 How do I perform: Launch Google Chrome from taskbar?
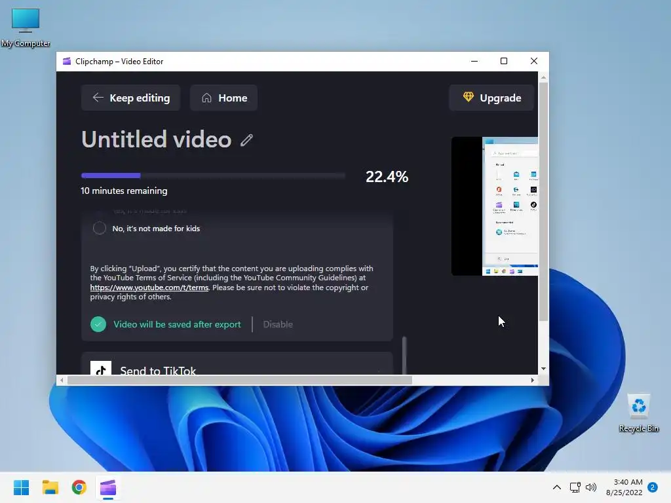tap(79, 487)
